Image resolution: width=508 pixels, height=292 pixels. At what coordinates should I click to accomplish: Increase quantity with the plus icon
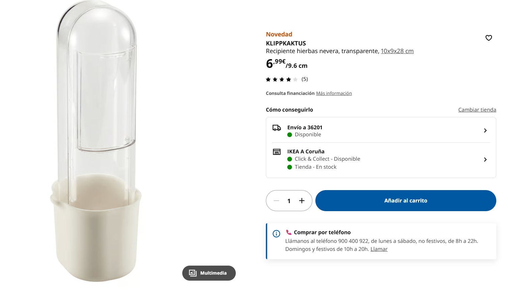[302, 200]
